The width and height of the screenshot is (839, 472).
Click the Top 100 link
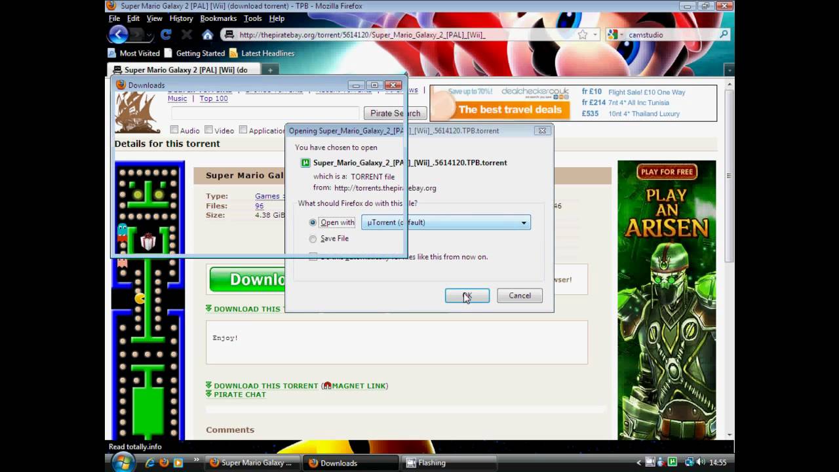pos(214,98)
